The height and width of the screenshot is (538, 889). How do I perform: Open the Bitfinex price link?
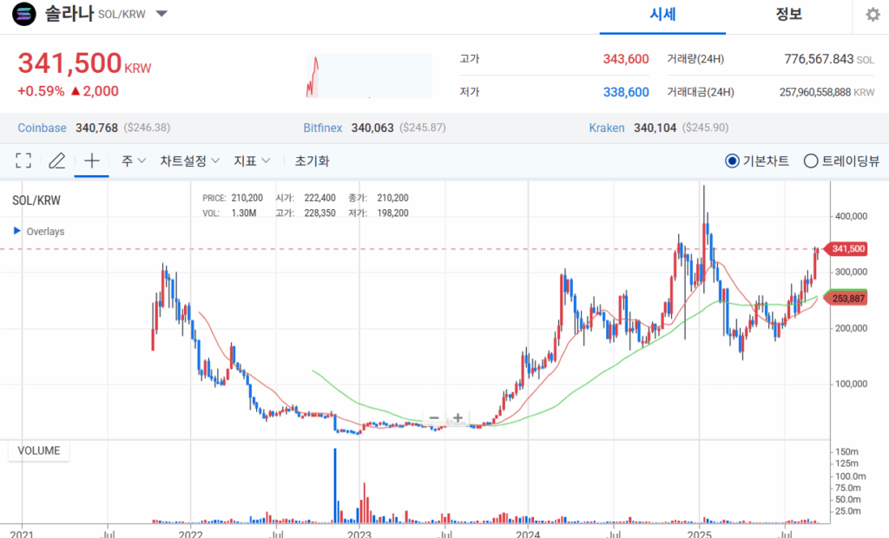[x=323, y=128]
